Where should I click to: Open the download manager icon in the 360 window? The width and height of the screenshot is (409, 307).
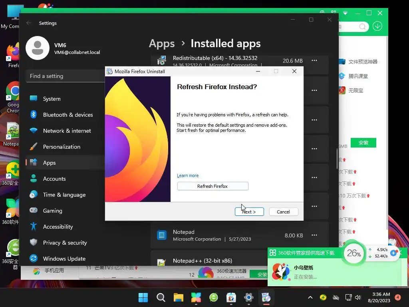(377, 26)
